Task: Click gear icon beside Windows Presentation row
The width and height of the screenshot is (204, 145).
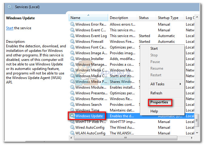Action: point(72,93)
